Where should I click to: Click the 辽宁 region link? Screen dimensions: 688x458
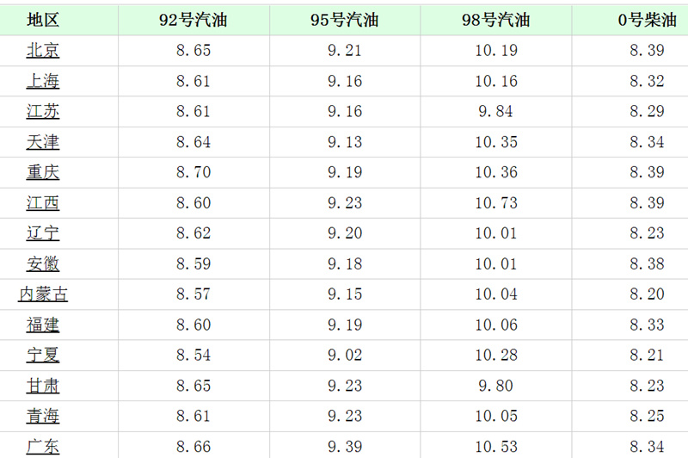tap(42, 233)
